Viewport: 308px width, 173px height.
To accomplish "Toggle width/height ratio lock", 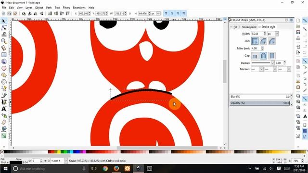I will click(x=130, y=13).
